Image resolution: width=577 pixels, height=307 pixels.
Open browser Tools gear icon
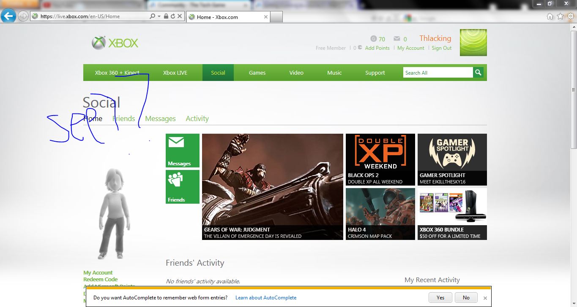[571, 16]
